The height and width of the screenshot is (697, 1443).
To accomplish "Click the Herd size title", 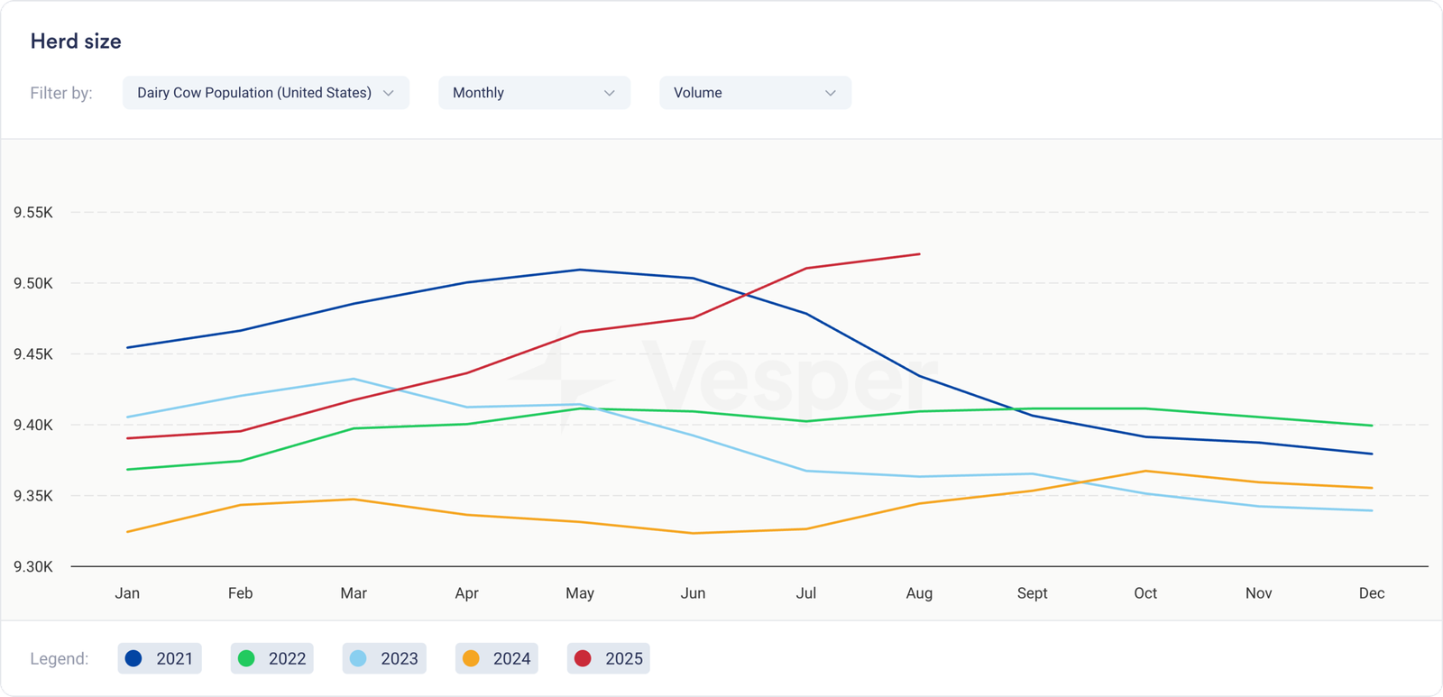I will (76, 41).
